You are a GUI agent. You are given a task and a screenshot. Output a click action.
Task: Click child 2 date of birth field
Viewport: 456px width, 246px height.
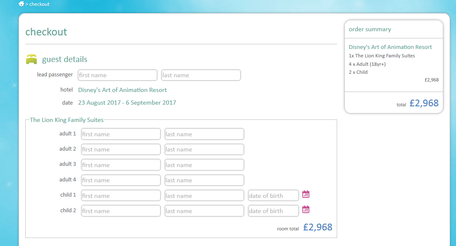pos(273,211)
